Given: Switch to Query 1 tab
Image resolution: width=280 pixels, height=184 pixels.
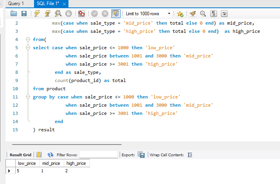Looking at the screenshot, I should pos(16,4).
